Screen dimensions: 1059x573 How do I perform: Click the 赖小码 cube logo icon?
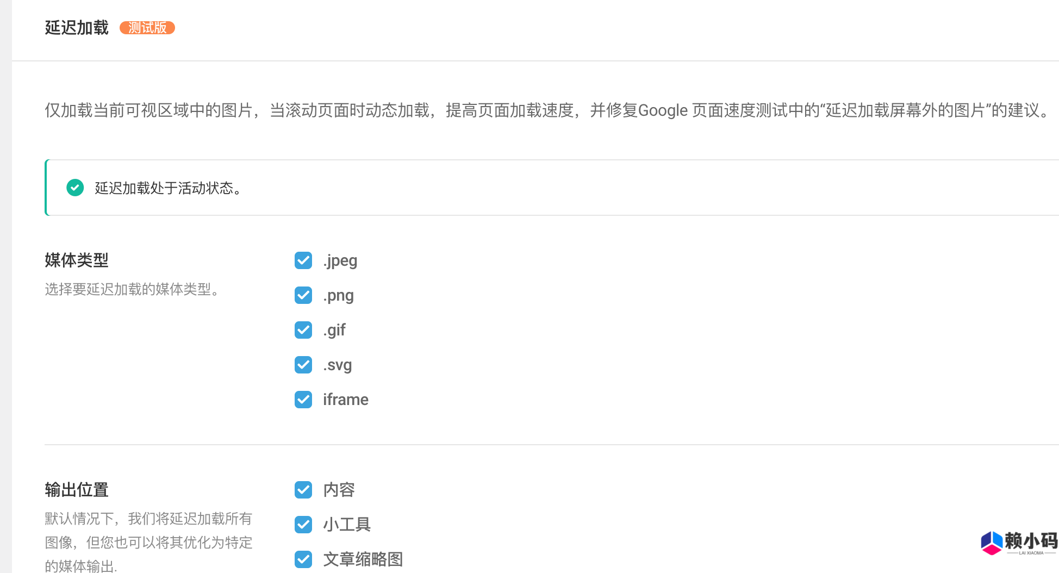click(x=992, y=543)
